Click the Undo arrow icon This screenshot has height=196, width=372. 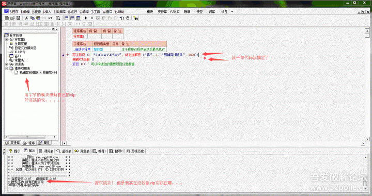50,18
